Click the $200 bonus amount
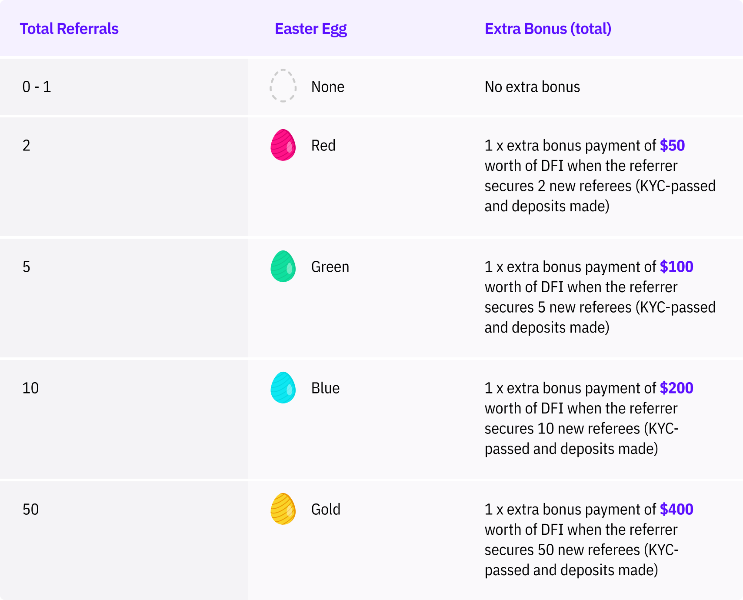Image resolution: width=743 pixels, height=600 pixels. point(676,388)
